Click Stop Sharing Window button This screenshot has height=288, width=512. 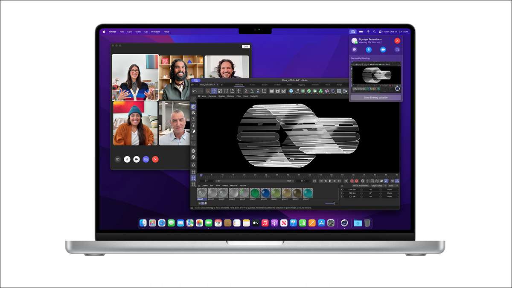(x=375, y=98)
